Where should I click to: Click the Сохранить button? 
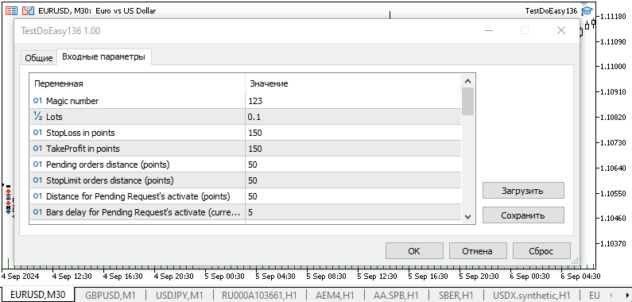523,215
